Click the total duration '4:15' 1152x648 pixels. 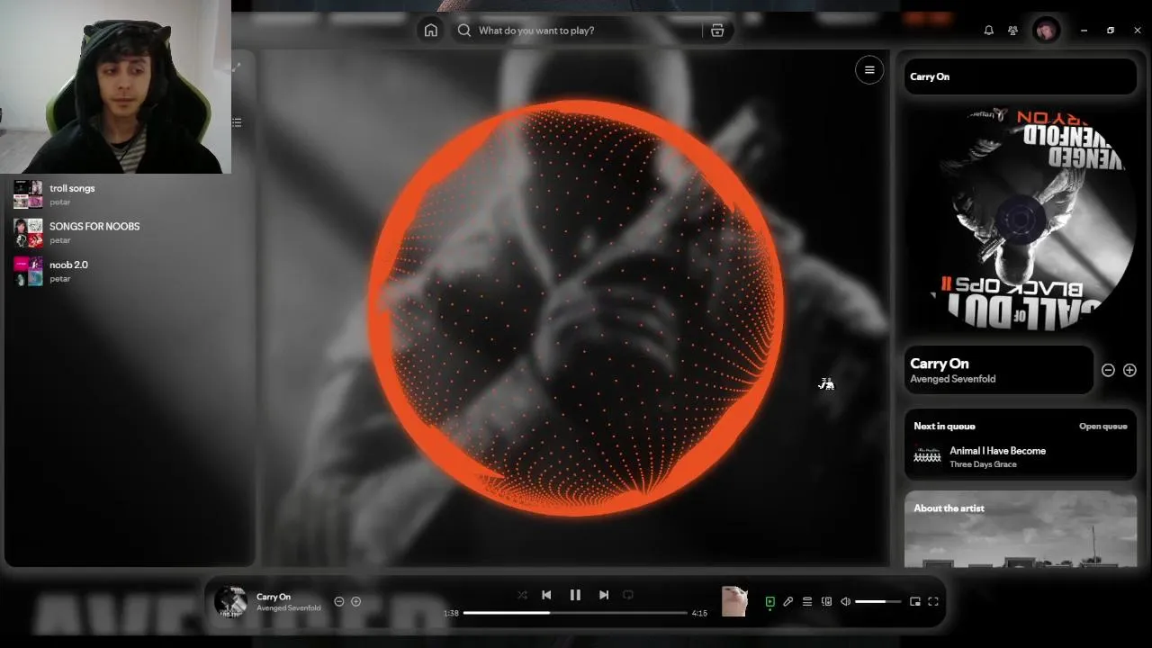[x=699, y=613]
